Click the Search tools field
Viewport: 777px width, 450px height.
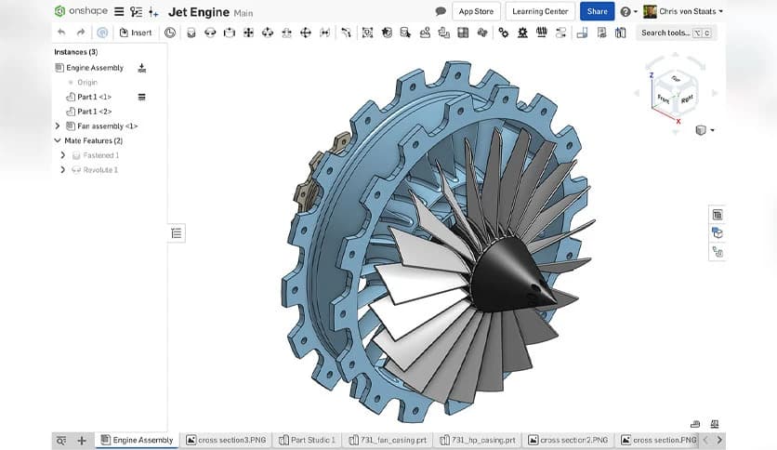(676, 33)
